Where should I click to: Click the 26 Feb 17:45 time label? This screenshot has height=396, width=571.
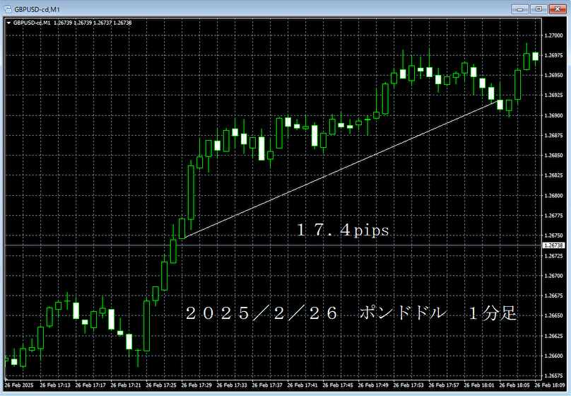(x=338, y=385)
